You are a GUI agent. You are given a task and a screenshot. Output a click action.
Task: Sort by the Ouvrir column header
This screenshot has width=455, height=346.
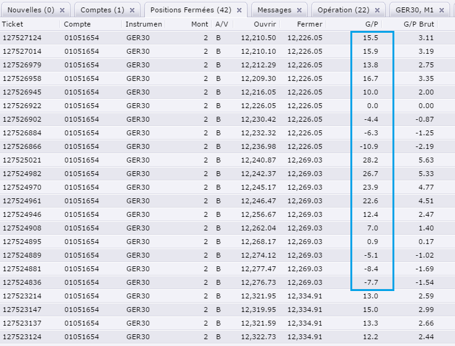(265, 24)
